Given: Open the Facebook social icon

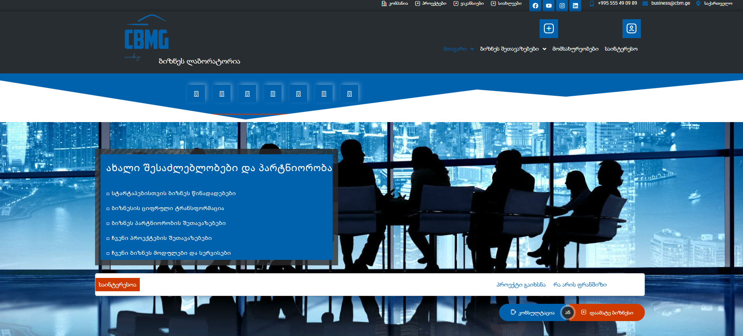Looking at the screenshot, I should (535, 6).
